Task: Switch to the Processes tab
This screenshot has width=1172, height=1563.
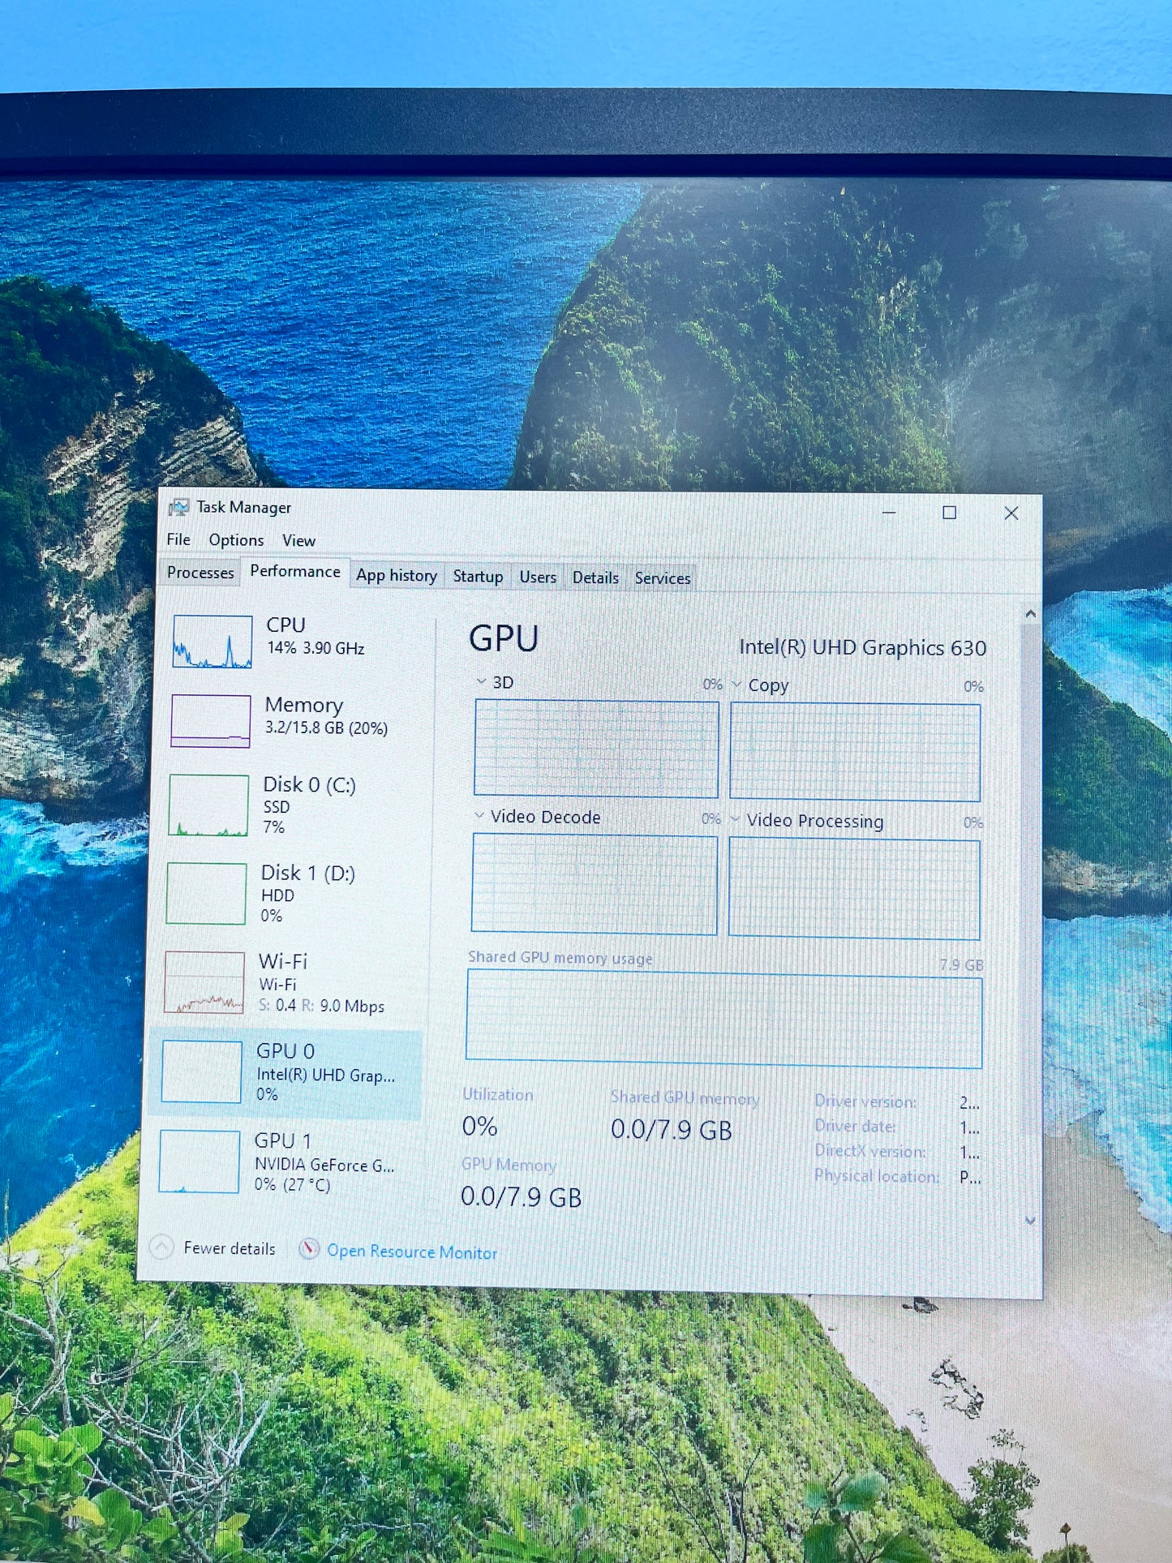Action: click(x=200, y=573)
